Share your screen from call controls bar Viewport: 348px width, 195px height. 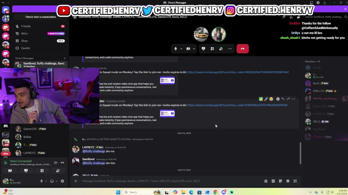[x=203, y=49]
